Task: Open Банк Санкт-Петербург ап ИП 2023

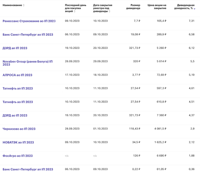Action: (x=28, y=169)
